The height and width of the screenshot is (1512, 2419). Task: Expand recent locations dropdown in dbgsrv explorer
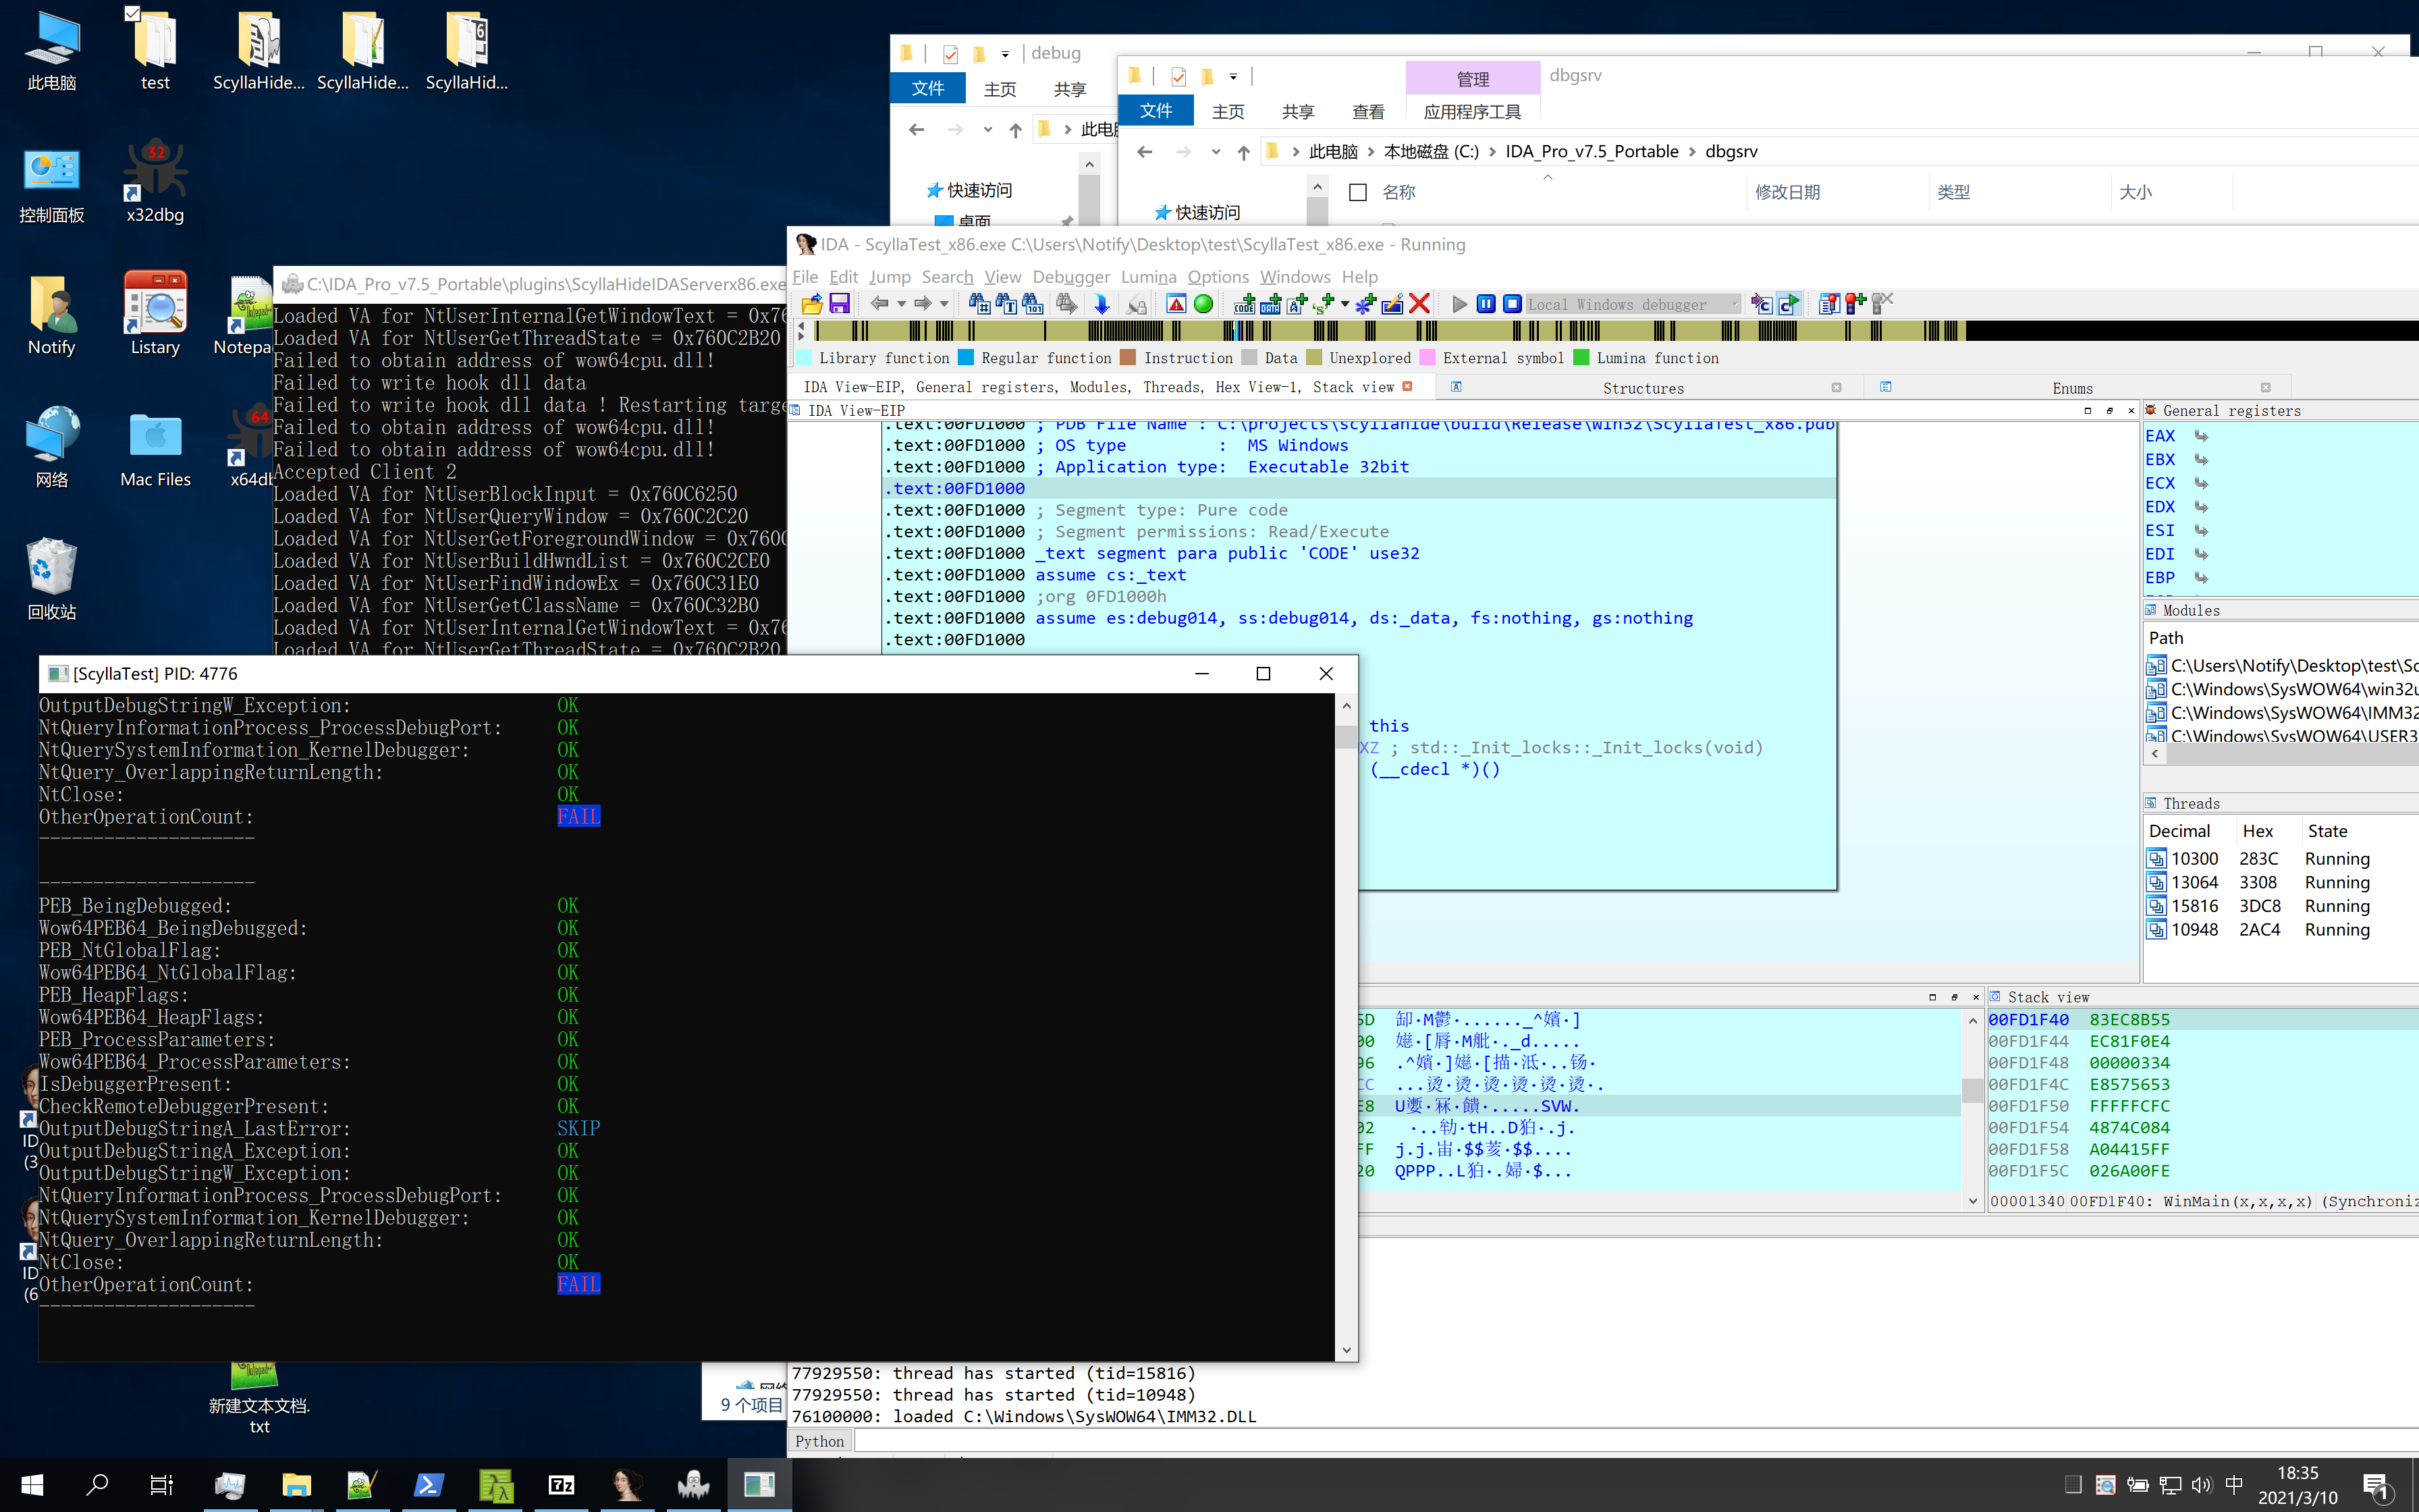click(x=1216, y=152)
